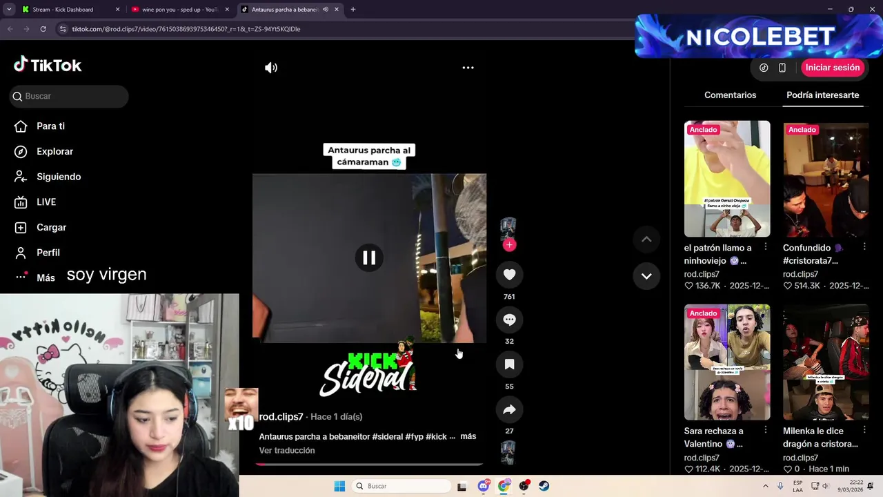Go to next video with down chevron

coord(646,276)
